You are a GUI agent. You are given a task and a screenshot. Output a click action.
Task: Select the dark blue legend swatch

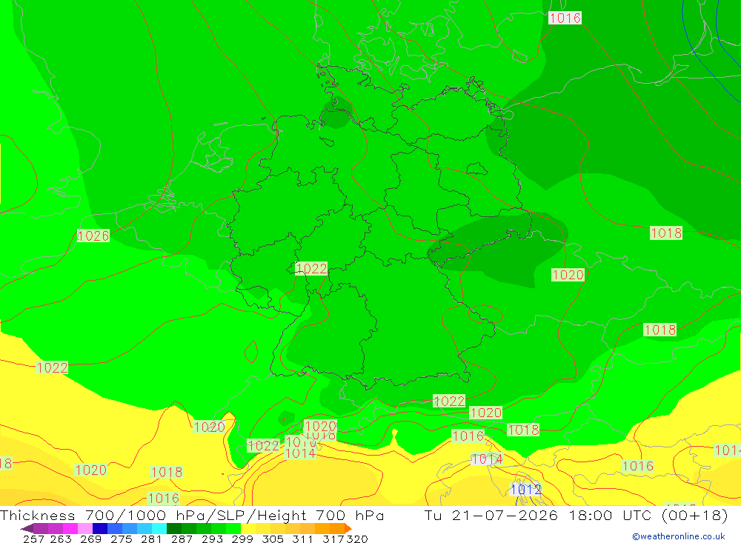[x=100, y=528]
